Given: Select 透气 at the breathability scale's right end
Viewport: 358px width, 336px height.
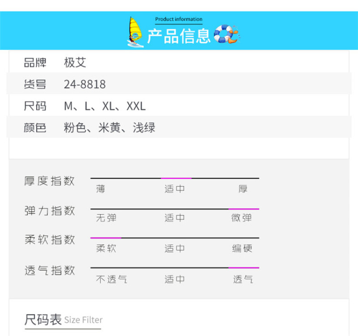Looking at the screenshot, I should point(243,280).
